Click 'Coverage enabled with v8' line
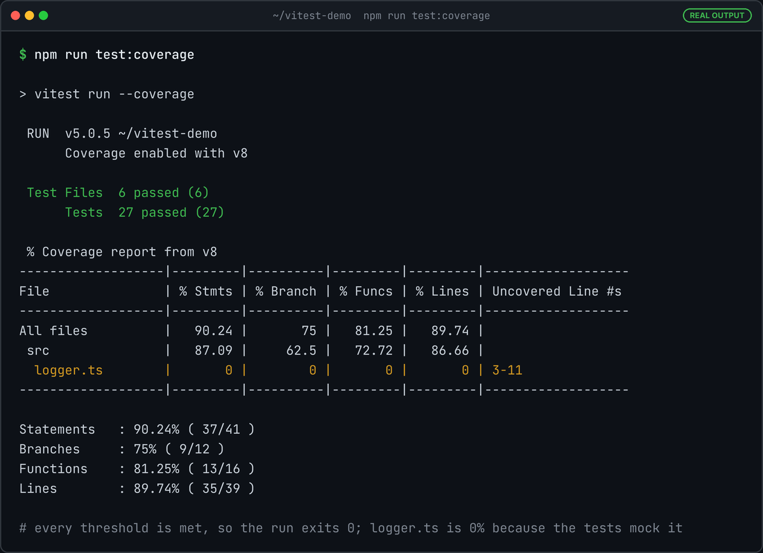The image size is (763, 553). point(156,153)
